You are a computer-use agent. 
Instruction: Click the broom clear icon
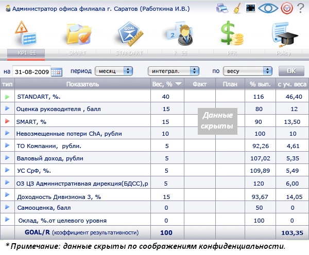237,8
